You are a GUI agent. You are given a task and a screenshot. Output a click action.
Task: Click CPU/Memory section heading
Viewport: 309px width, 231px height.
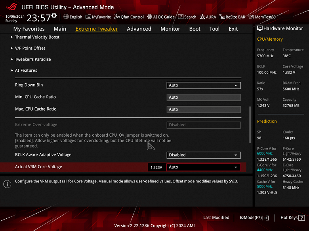pos(270,39)
